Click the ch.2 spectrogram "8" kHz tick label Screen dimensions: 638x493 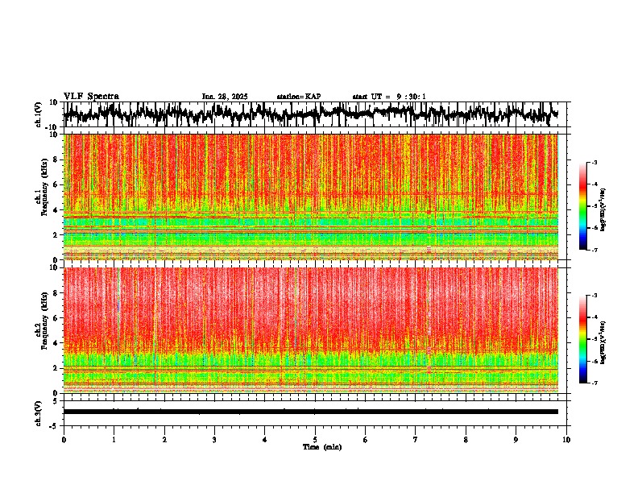tap(56, 293)
